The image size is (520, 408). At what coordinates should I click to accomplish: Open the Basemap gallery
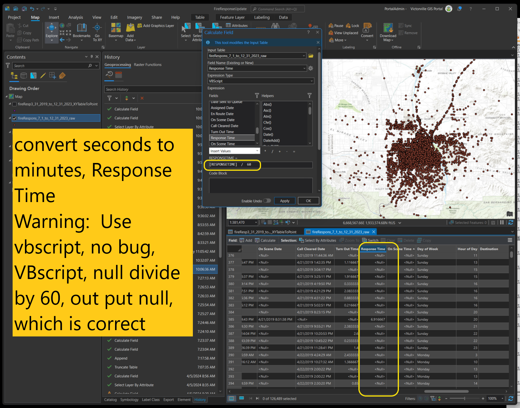(x=116, y=32)
